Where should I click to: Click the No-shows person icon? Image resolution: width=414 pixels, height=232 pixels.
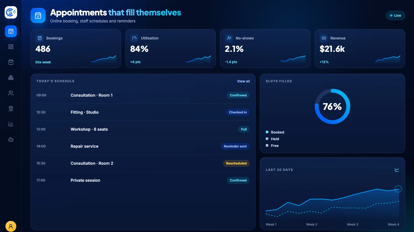click(x=229, y=38)
